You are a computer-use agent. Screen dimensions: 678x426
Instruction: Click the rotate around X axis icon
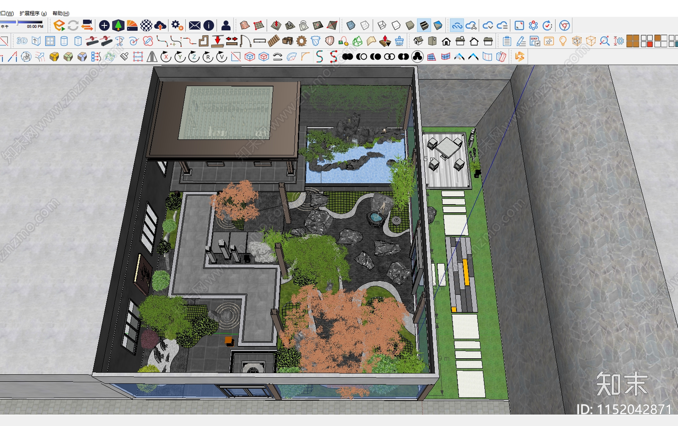166,57
